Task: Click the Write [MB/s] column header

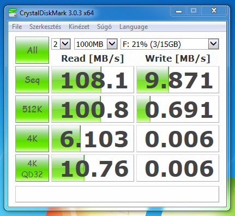Action: tap(178, 58)
